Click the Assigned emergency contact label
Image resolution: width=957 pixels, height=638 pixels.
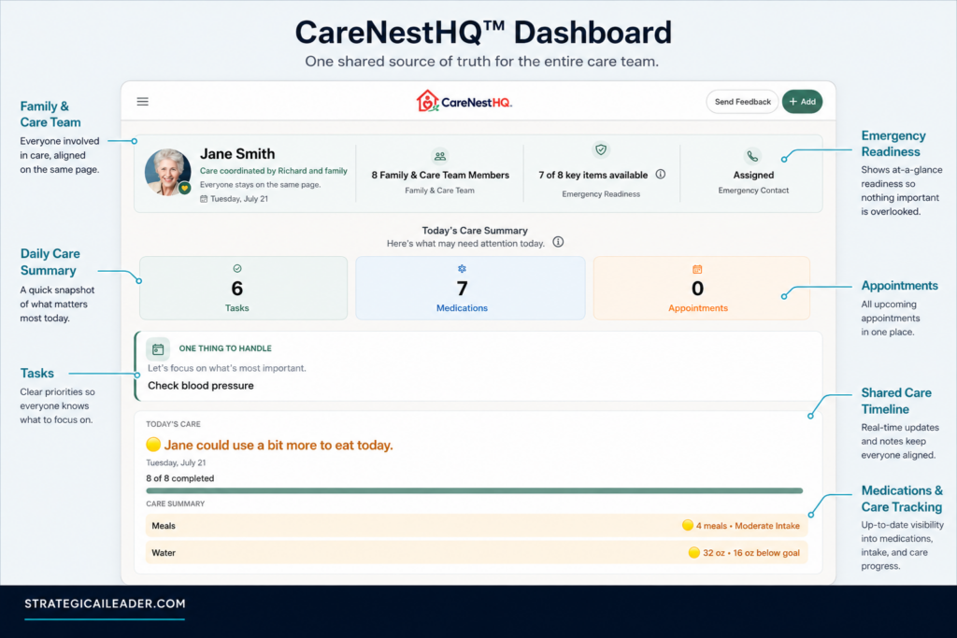click(753, 175)
